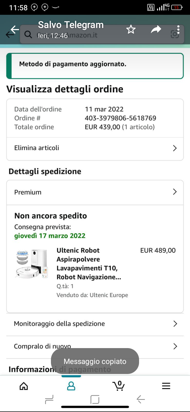The height and width of the screenshot is (412, 190).
Task: Tap the camera scan search icon
Action: click(174, 34)
